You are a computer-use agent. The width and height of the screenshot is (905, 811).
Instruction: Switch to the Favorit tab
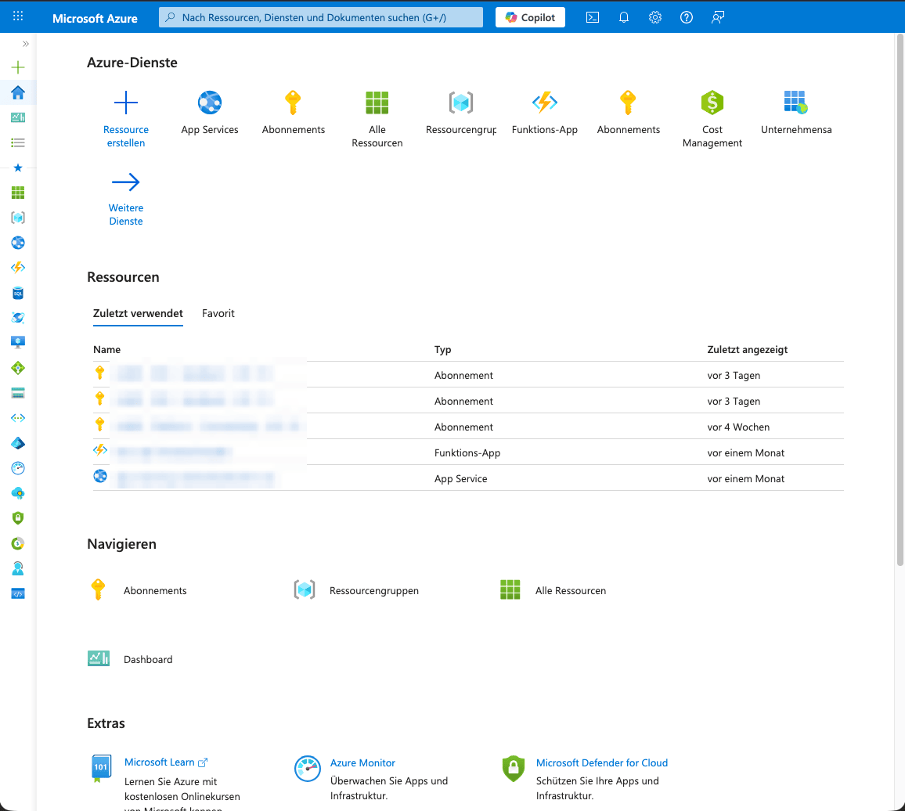tap(218, 313)
